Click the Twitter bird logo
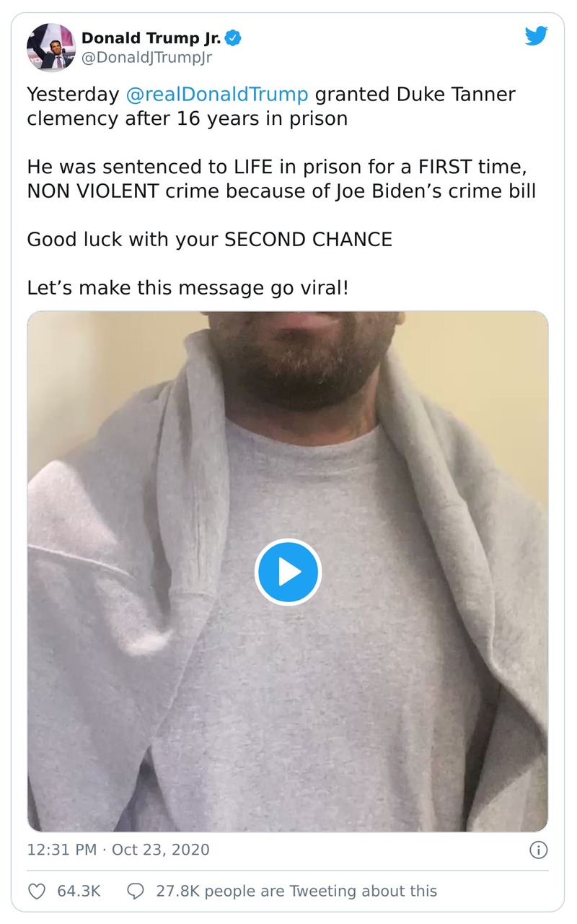577x924 pixels. (537, 35)
